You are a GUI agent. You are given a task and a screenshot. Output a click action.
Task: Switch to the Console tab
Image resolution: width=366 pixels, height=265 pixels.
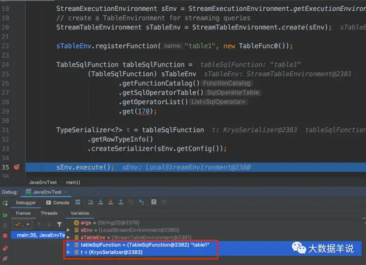click(x=57, y=202)
